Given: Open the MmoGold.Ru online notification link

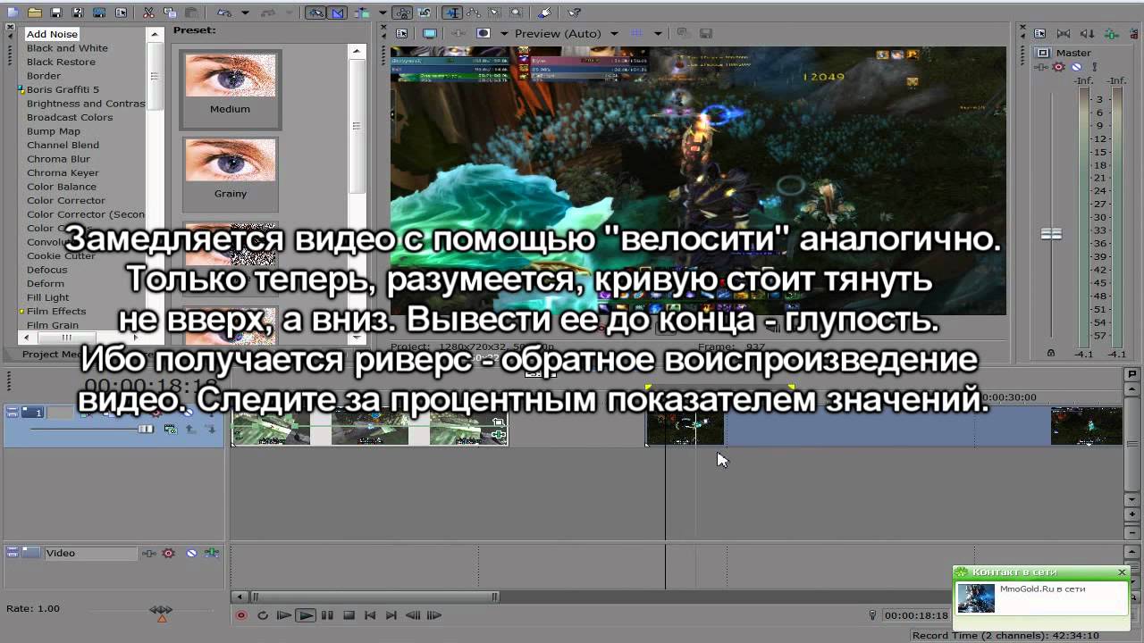Looking at the screenshot, I should (1042, 589).
